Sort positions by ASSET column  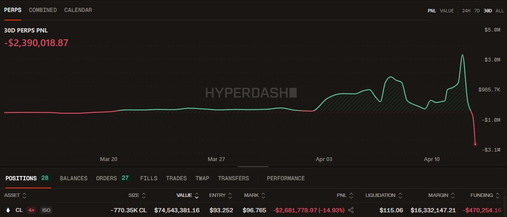(15, 195)
